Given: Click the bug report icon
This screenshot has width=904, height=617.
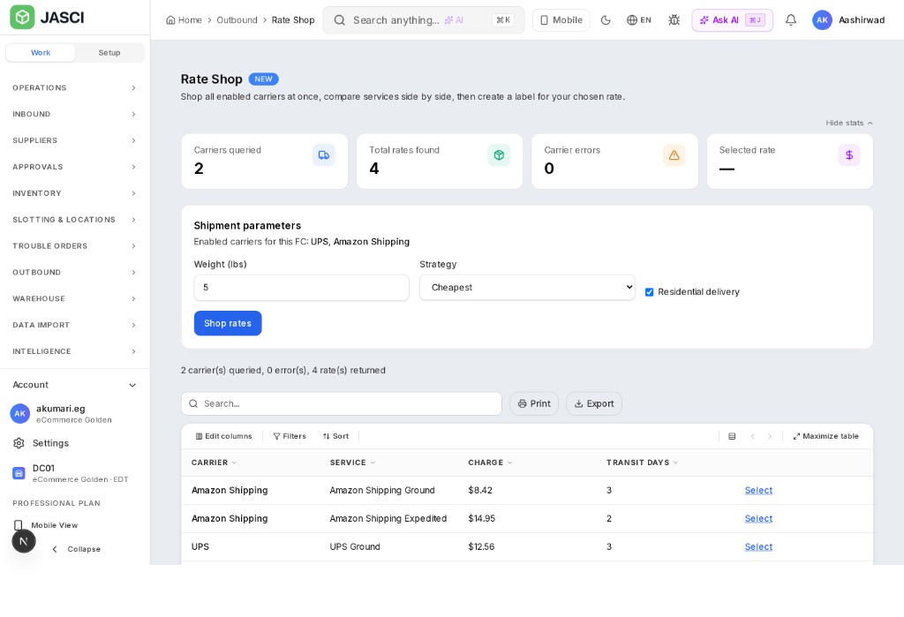Looking at the screenshot, I should pos(674,20).
